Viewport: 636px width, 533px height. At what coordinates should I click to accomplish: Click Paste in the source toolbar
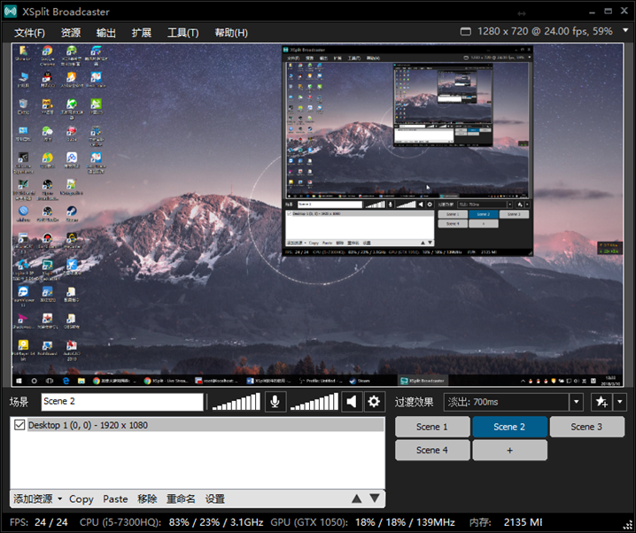tap(115, 498)
